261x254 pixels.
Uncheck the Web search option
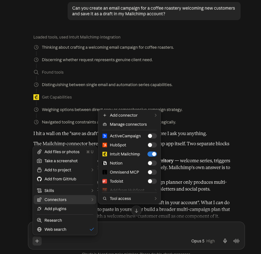pos(65,229)
